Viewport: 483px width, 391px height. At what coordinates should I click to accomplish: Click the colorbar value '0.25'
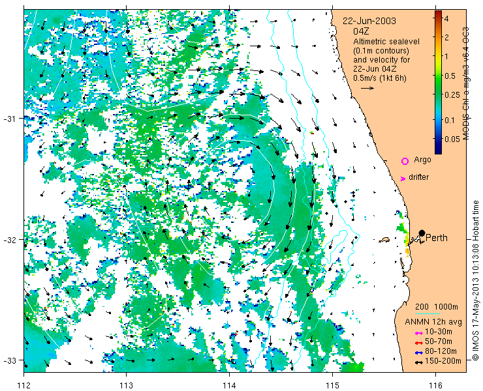452,94
